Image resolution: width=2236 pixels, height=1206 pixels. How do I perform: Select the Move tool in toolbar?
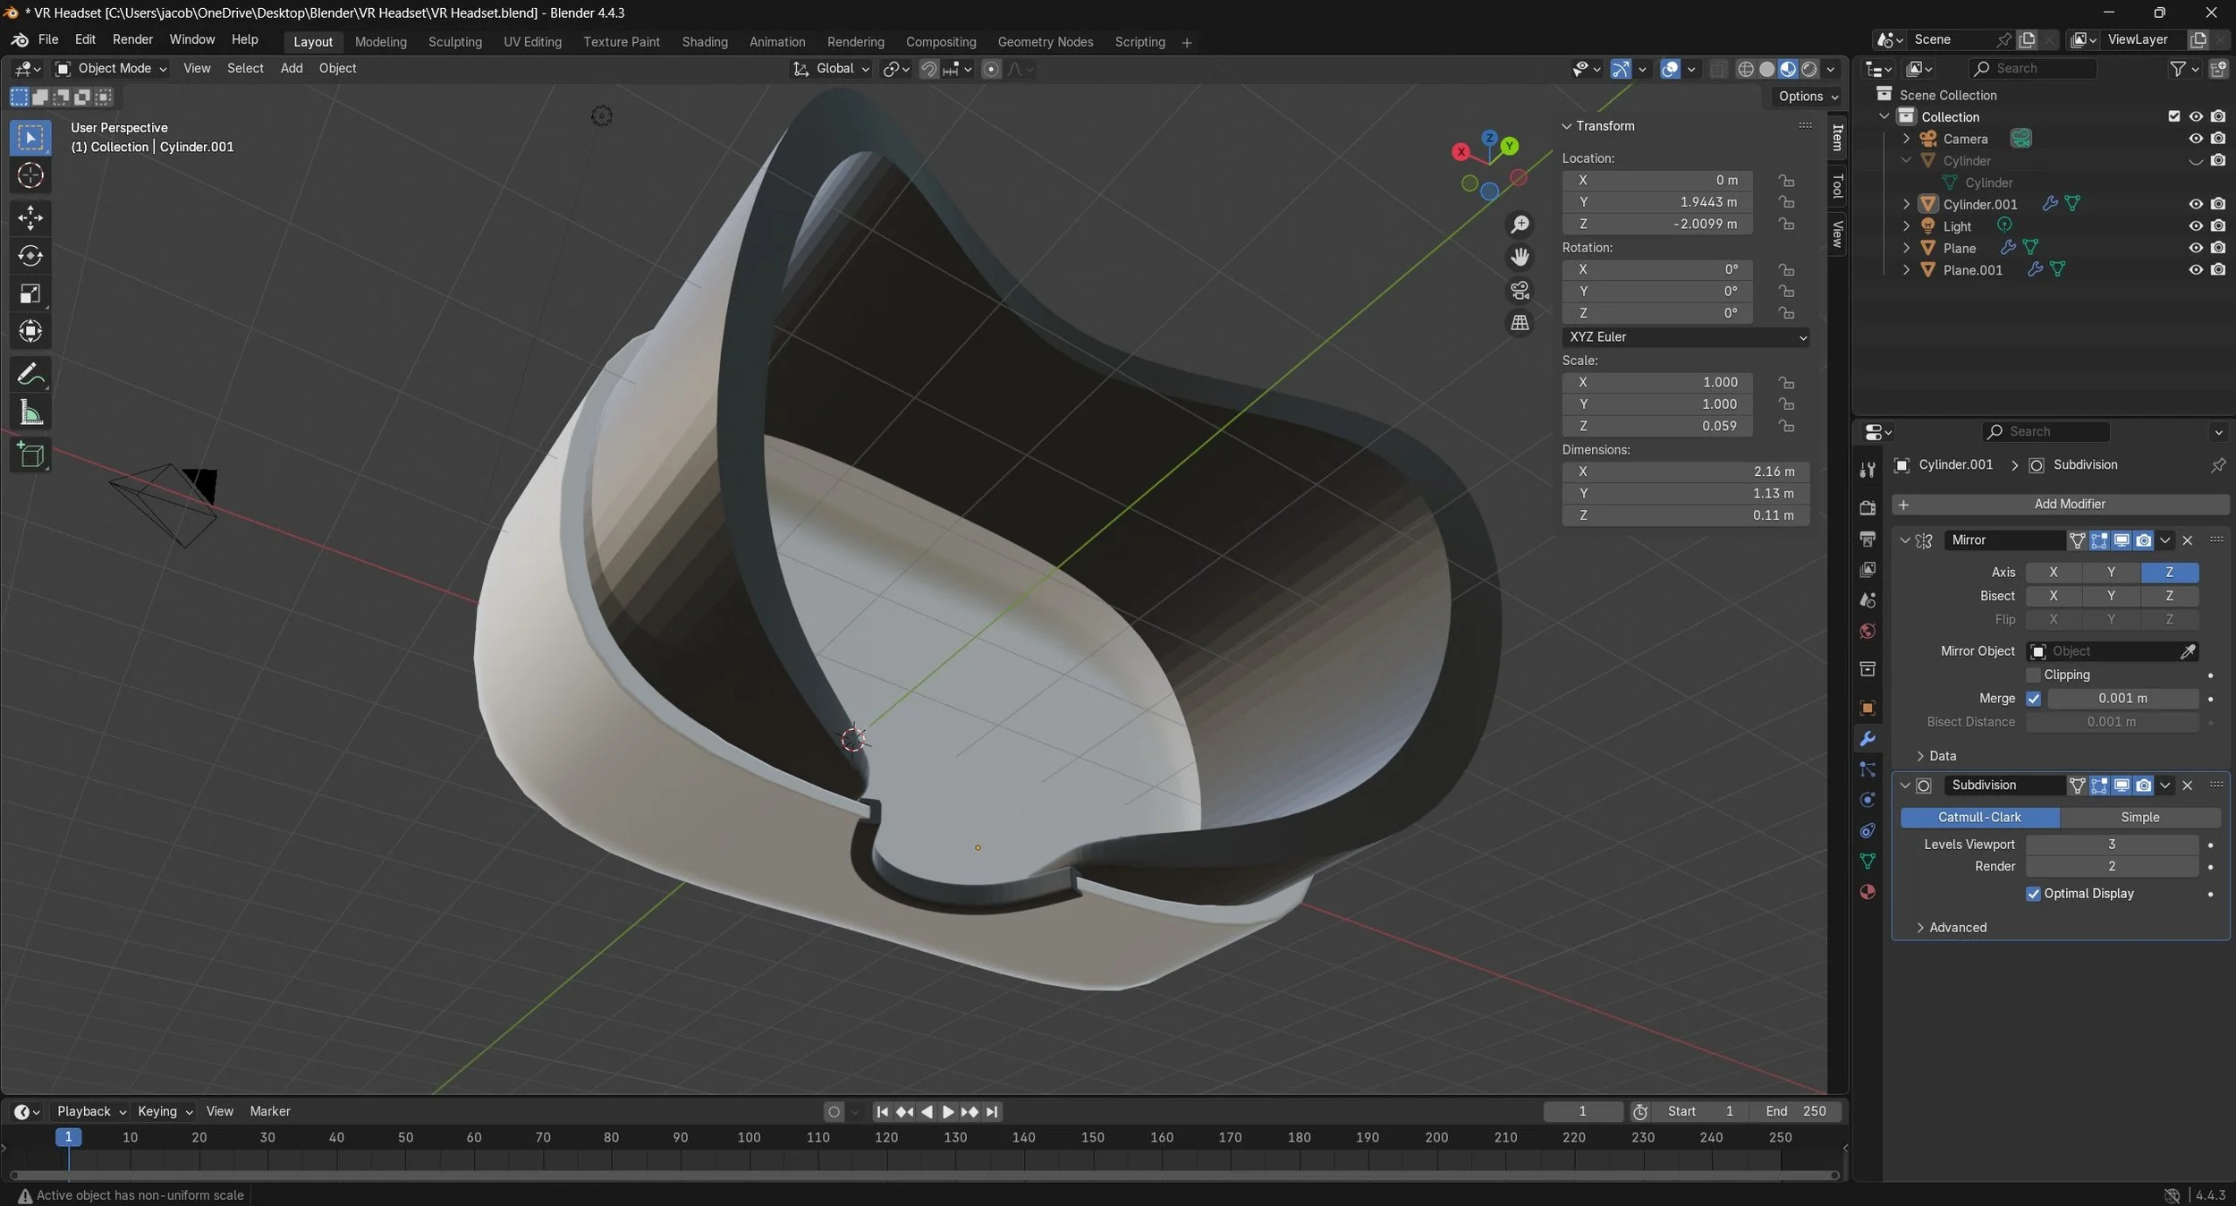tap(30, 217)
